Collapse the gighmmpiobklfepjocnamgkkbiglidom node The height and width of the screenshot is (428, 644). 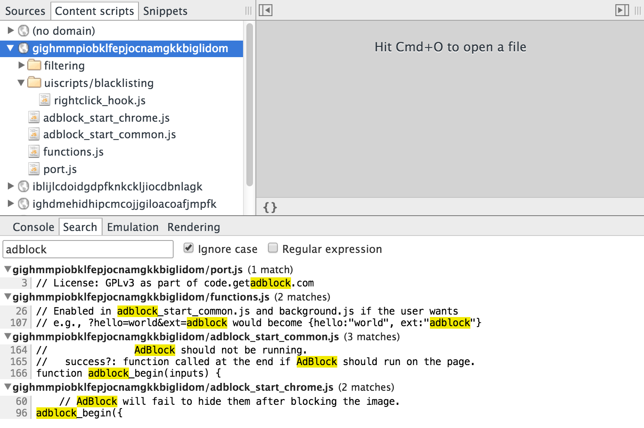[11, 48]
